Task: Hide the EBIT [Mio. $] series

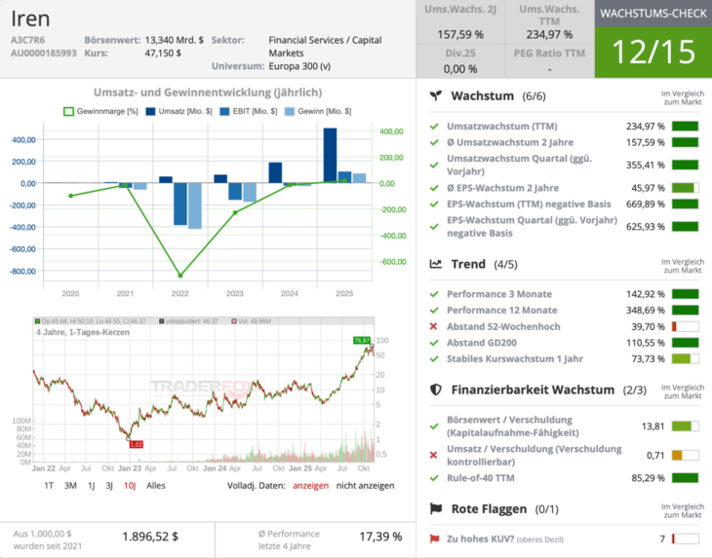Action: [249, 112]
